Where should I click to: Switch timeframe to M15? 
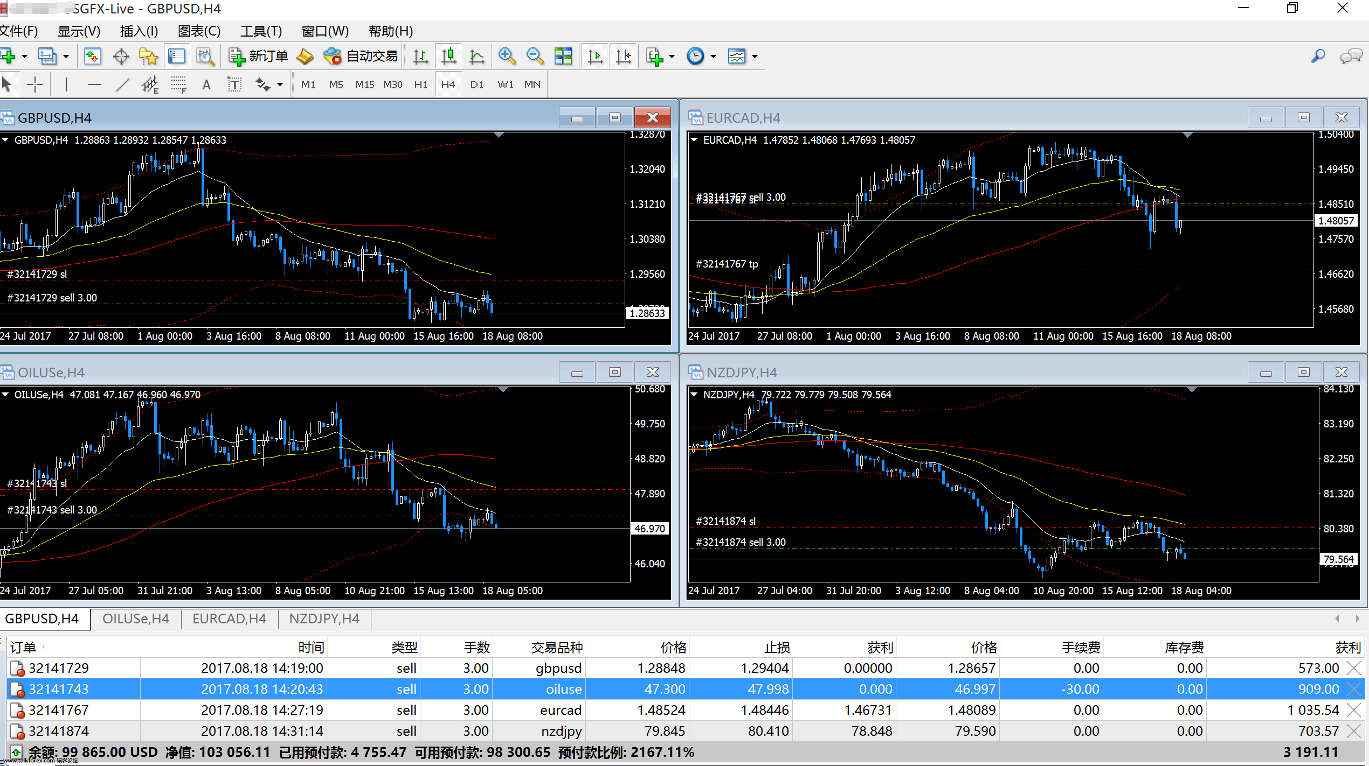(365, 85)
